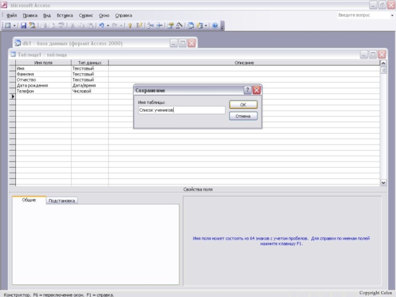The width and height of the screenshot is (396, 297).
Task: Click the Undo arrow icon
Action: [x=101, y=25]
